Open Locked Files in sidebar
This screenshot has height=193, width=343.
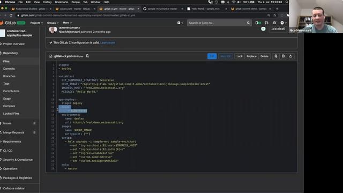[x=11, y=114]
